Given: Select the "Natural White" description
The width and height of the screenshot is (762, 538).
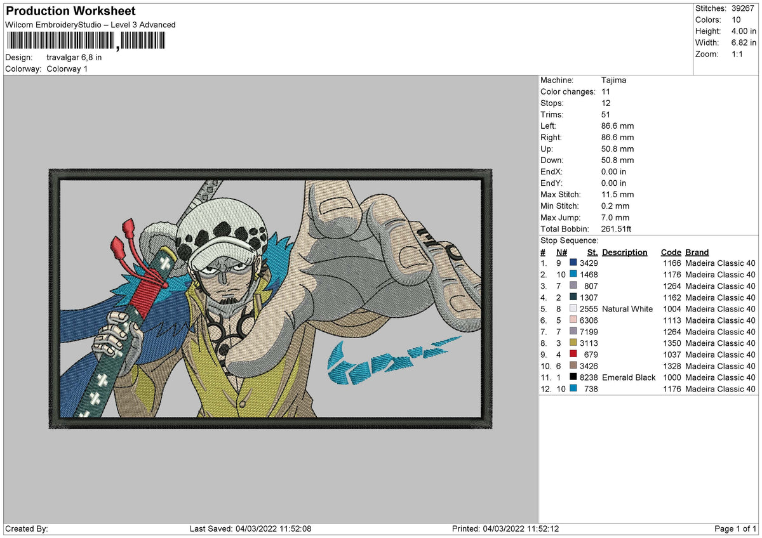Looking at the screenshot, I should [627, 308].
